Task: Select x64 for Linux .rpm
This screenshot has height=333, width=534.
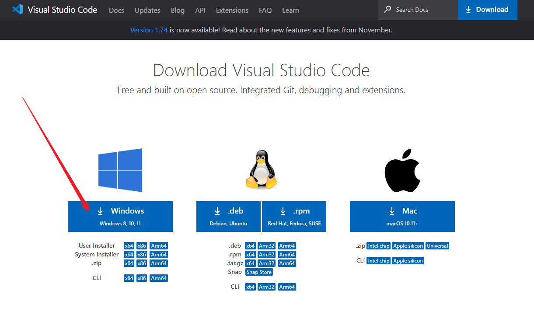Action: [250, 255]
